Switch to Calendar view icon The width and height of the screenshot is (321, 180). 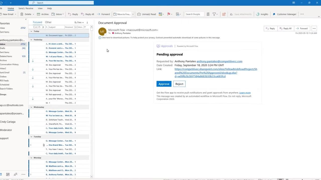click(8, 174)
